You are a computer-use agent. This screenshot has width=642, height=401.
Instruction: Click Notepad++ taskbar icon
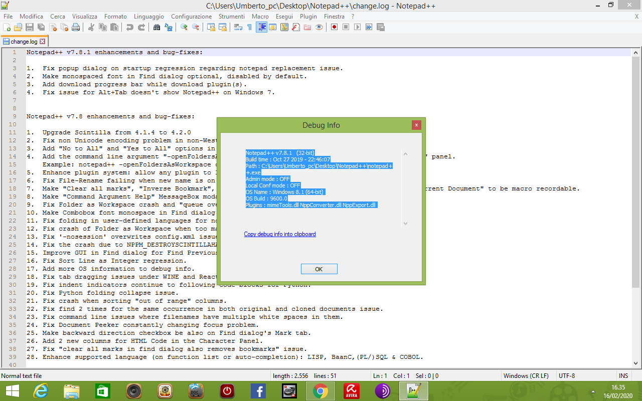pos(414,391)
